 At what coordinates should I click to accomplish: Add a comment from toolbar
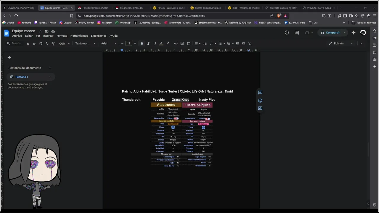pos(182,43)
